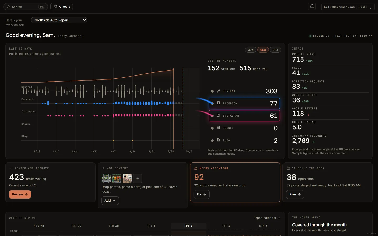Focus the Search field in top bar
Screen dimensions: 378x236
(26, 7)
